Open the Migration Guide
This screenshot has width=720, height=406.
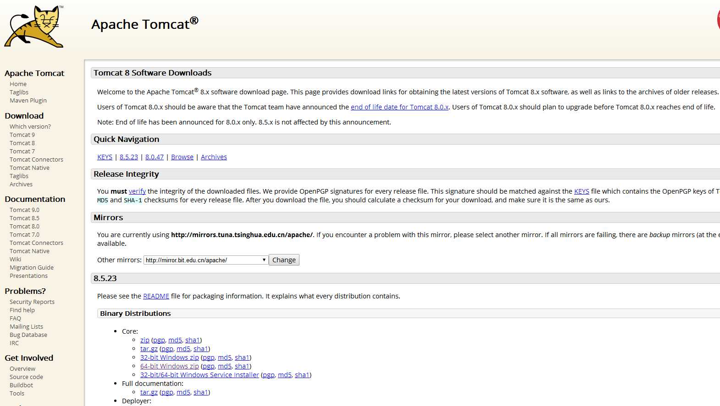click(x=32, y=268)
